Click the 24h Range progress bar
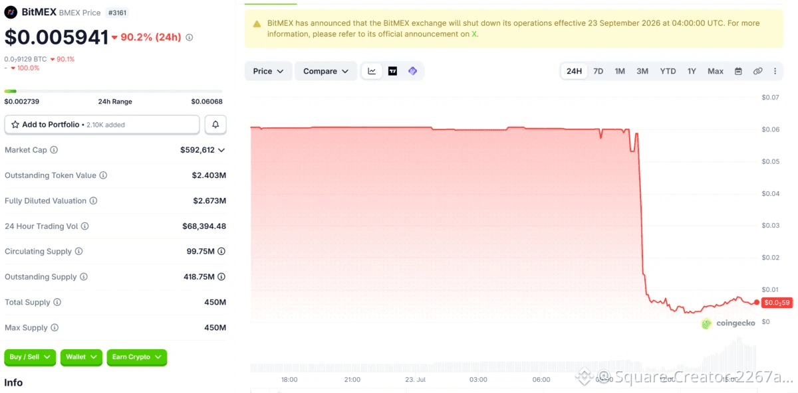The height and width of the screenshot is (393, 798). tap(114, 91)
